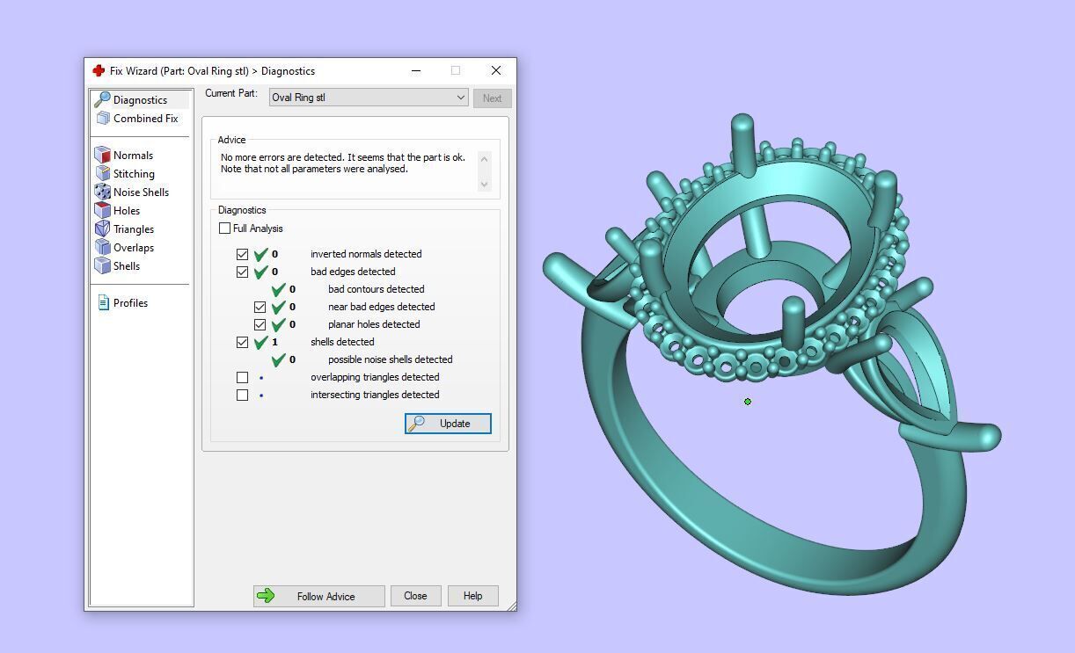The width and height of the screenshot is (1075, 653).
Task: Click the Shells cube icon
Action: coord(102,266)
